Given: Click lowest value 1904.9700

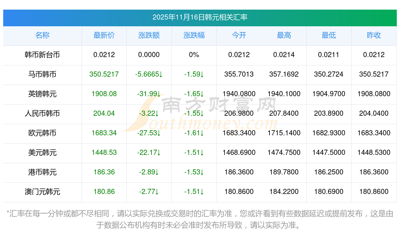Looking at the screenshot, I should click(329, 94).
